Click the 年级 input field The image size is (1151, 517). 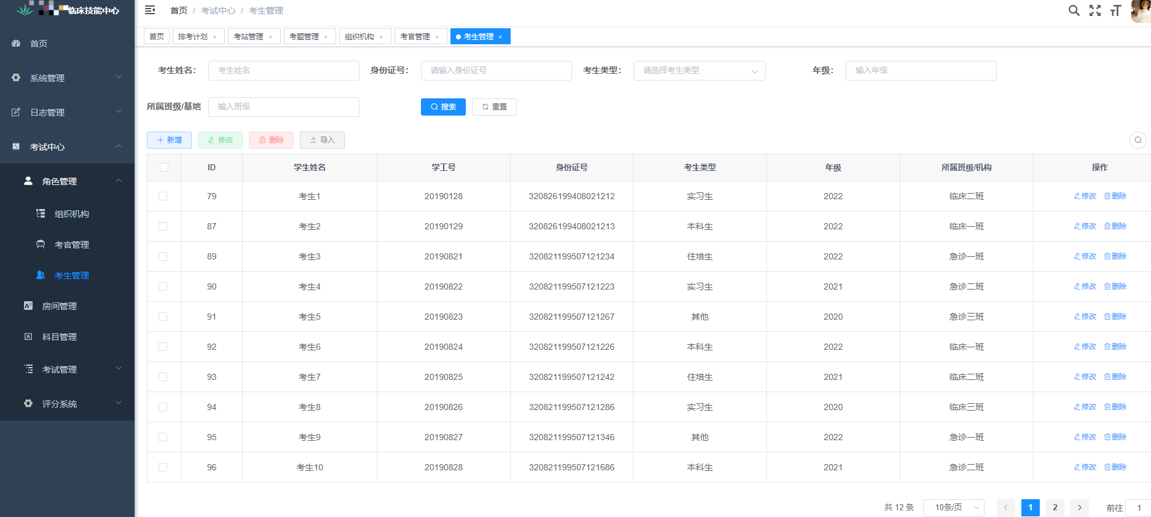point(921,71)
